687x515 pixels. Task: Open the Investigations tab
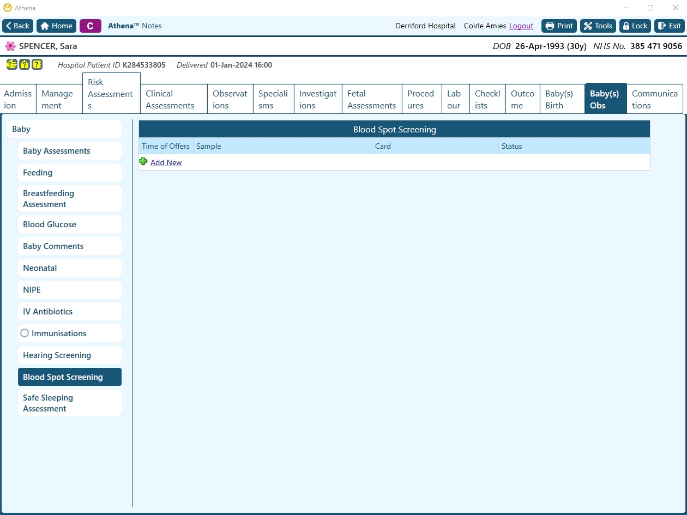point(318,99)
